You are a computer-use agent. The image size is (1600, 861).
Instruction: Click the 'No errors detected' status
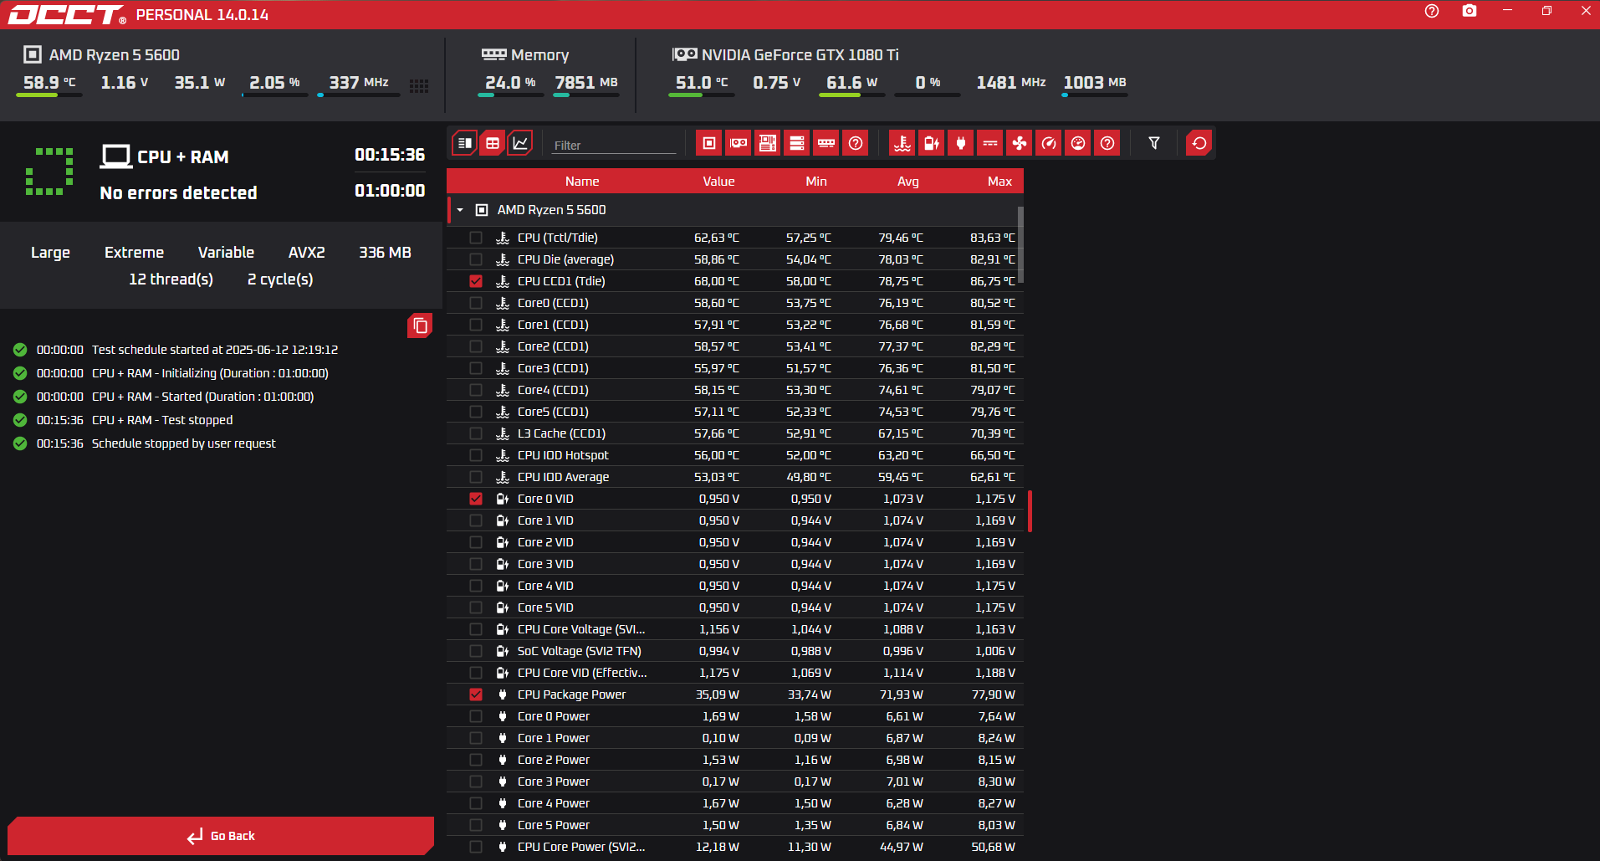(x=178, y=193)
